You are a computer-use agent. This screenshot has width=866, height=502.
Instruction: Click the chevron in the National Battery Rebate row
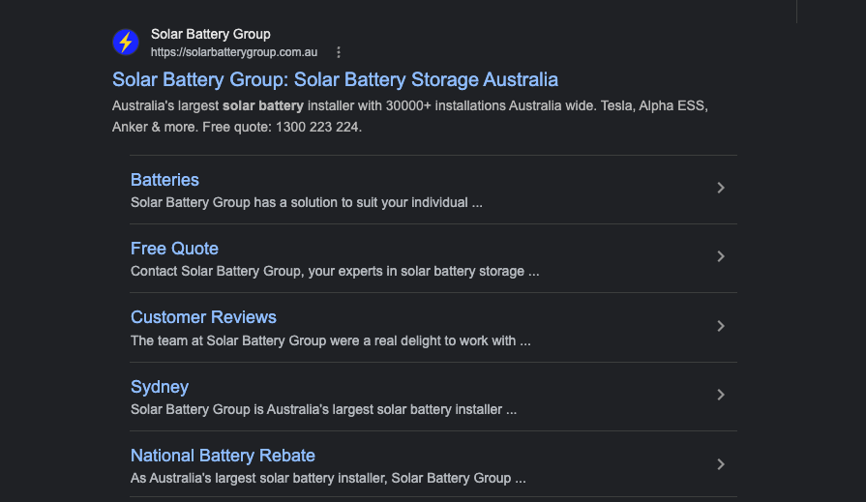[721, 464]
